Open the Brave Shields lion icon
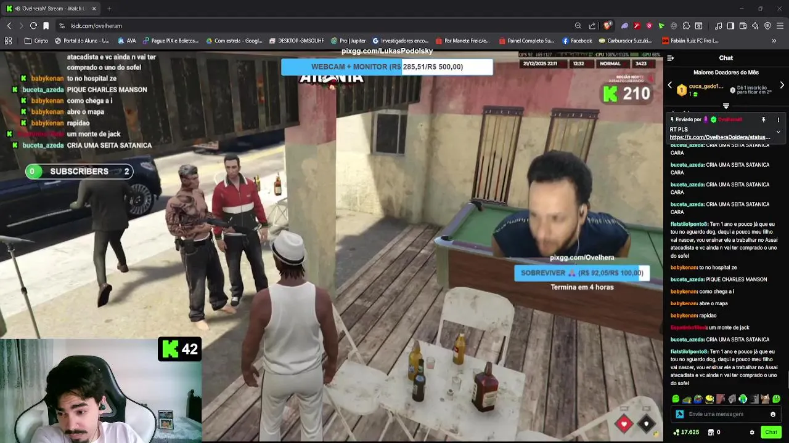The image size is (789, 443). (x=607, y=26)
